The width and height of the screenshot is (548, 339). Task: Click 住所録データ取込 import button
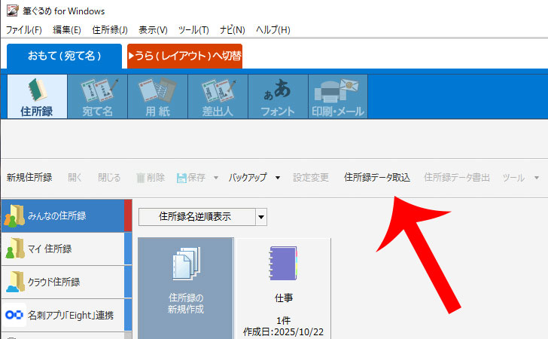[x=376, y=178]
